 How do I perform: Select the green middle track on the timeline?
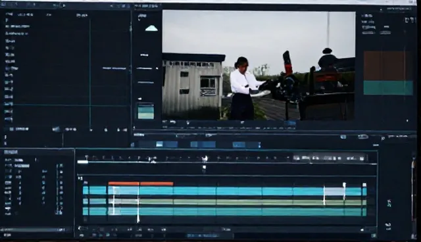(225, 202)
